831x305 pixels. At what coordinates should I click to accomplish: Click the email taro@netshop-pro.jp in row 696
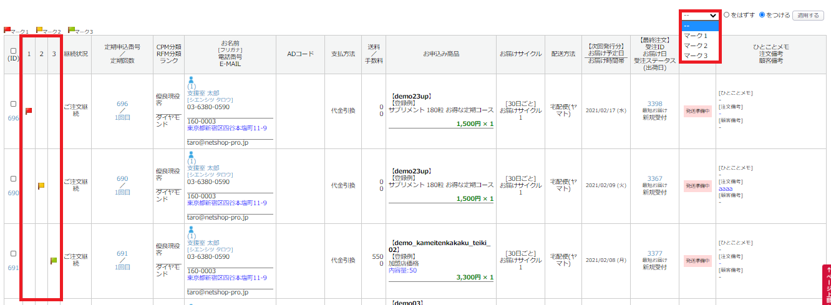(x=218, y=142)
